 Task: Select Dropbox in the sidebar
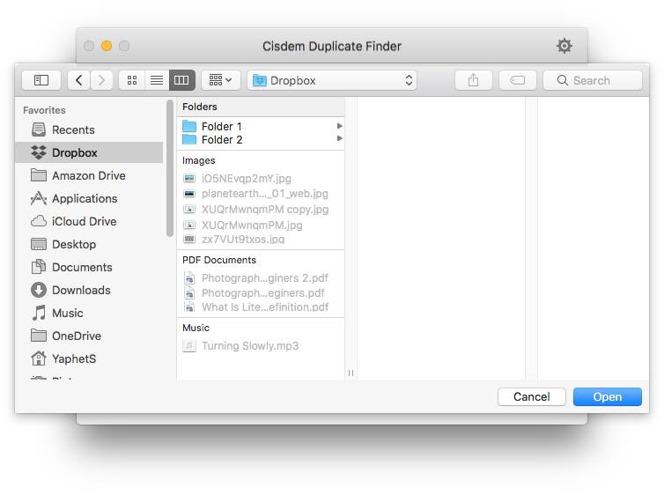(89, 152)
